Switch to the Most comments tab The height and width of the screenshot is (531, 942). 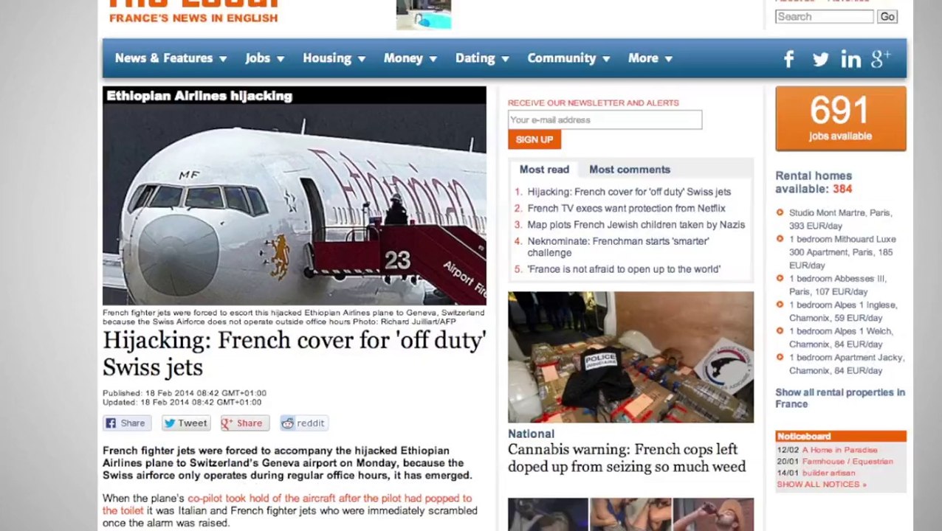coord(630,170)
